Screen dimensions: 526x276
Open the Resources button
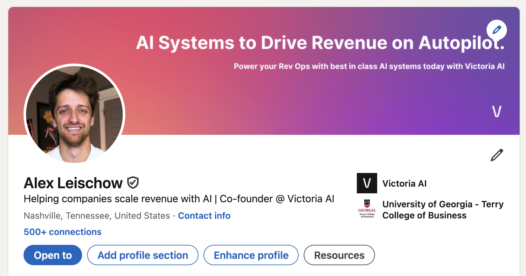pyautogui.click(x=339, y=255)
